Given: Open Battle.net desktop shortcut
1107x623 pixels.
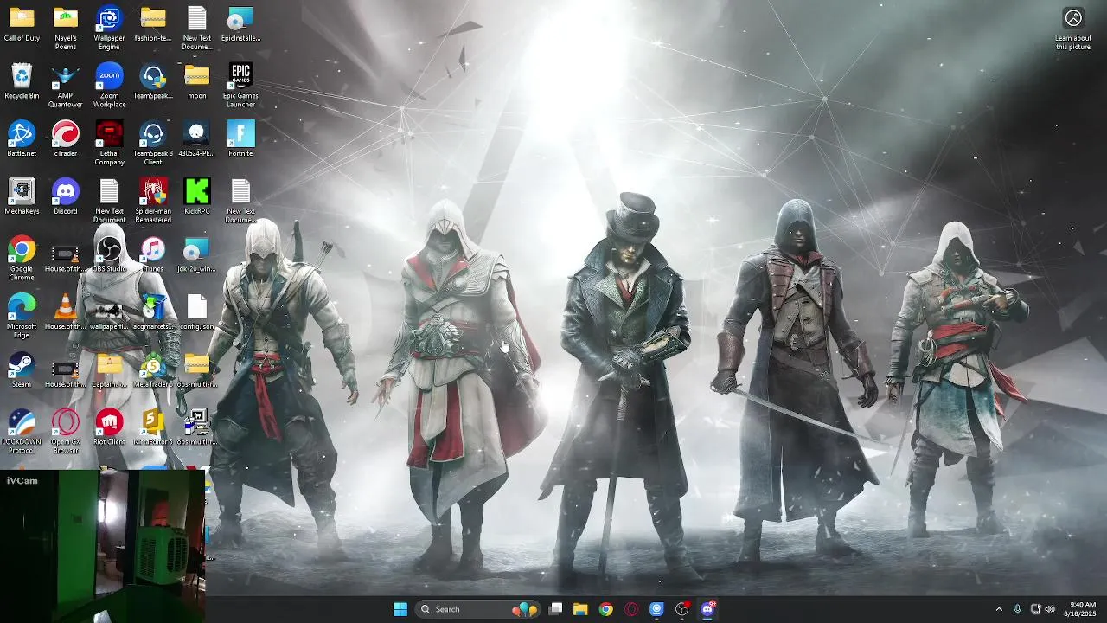Looking at the screenshot, I should [x=22, y=139].
